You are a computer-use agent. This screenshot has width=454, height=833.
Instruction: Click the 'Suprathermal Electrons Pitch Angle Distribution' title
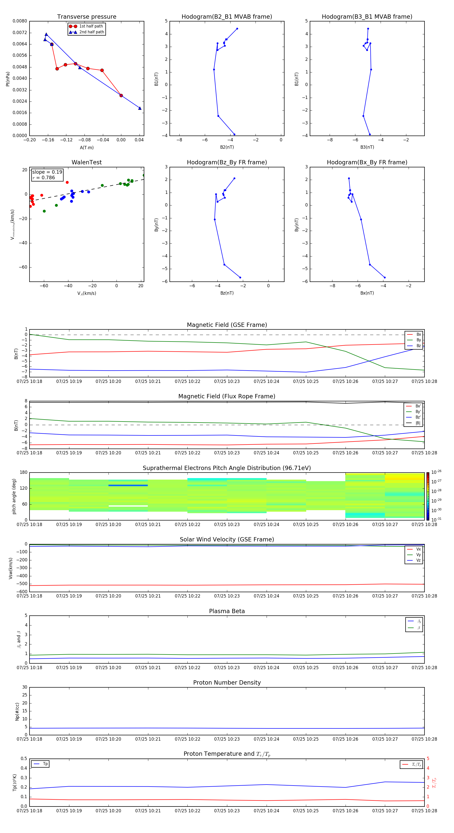(227, 468)
